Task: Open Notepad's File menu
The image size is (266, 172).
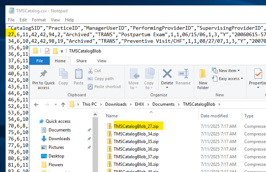Action: pos(11,20)
